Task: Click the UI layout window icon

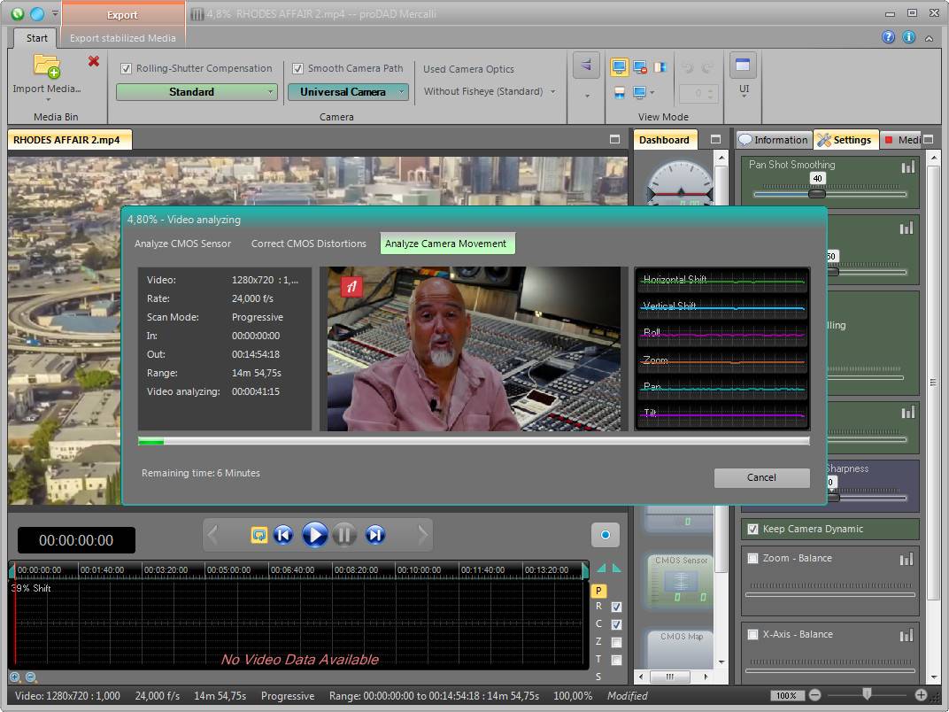Action: click(744, 66)
